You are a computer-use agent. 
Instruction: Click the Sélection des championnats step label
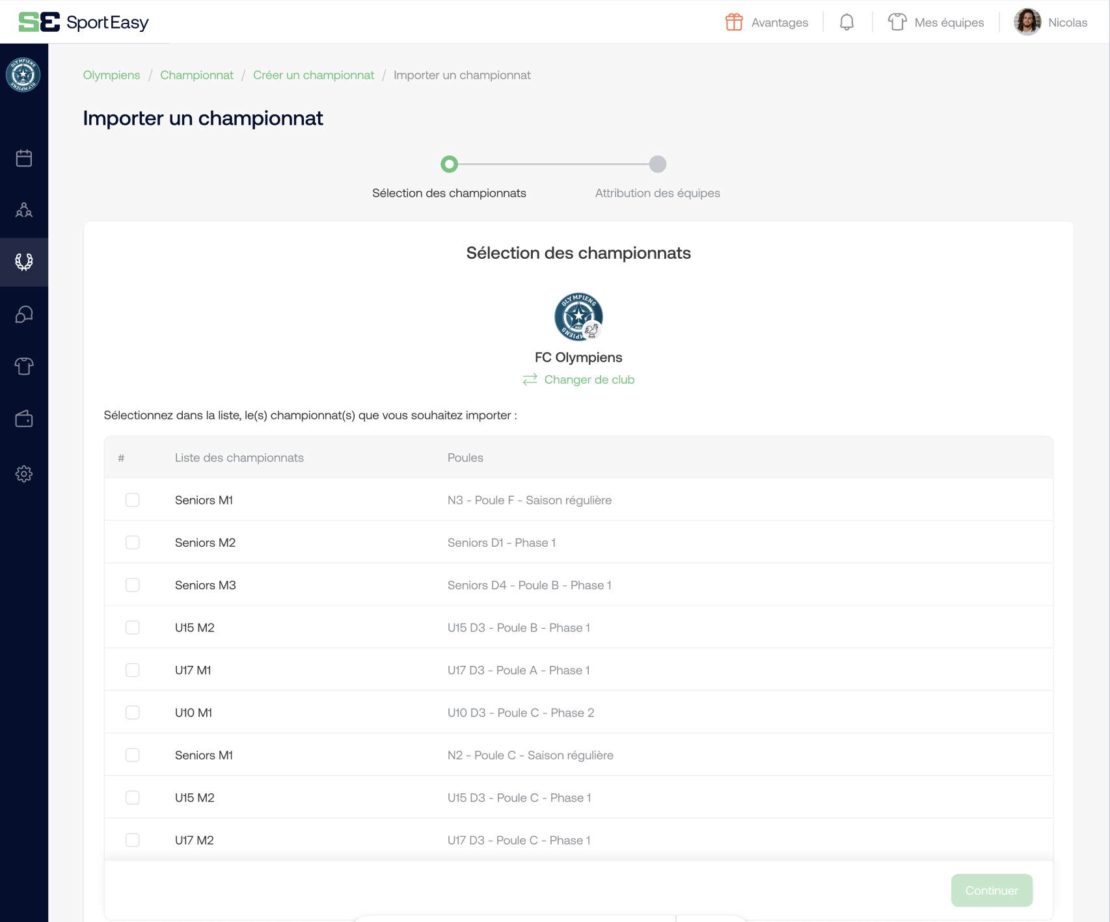[x=449, y=193]
